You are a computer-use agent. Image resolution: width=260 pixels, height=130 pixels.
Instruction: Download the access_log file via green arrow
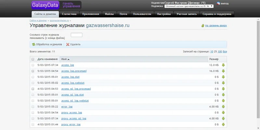tap(223, 65)
